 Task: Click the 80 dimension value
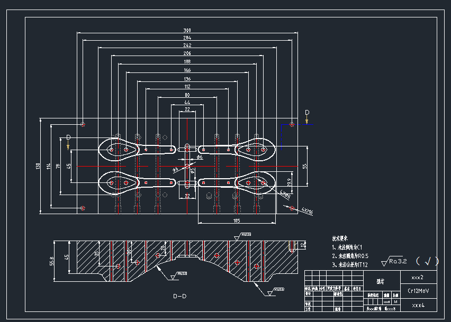[x=187, y=95]
